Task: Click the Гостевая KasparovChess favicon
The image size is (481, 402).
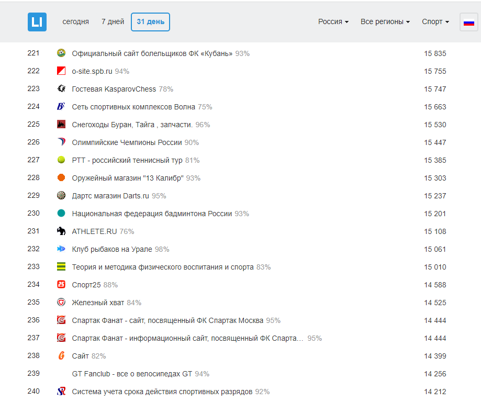Action: (61, 88)
